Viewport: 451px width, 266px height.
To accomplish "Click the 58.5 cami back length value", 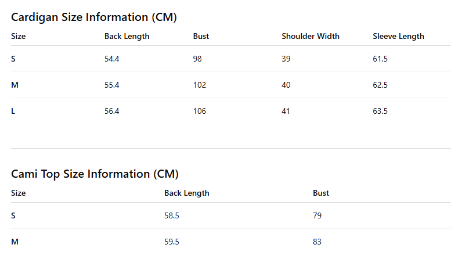I will pos(172,215).
